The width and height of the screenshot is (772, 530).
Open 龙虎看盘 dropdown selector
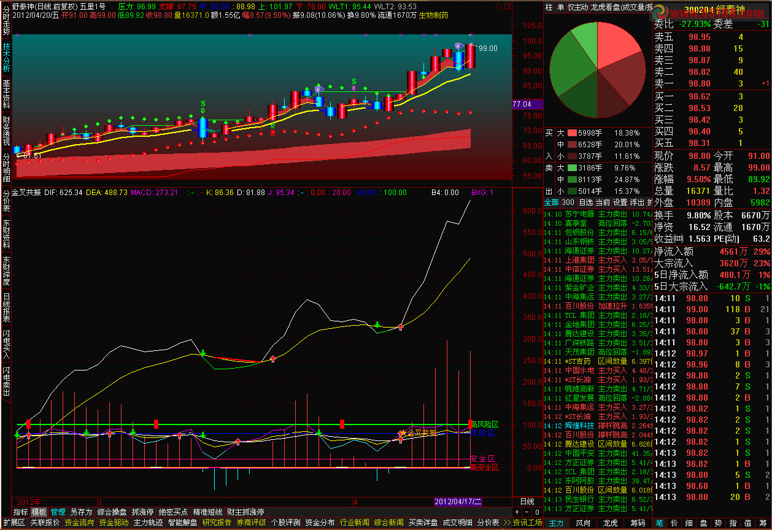(621, 7)
